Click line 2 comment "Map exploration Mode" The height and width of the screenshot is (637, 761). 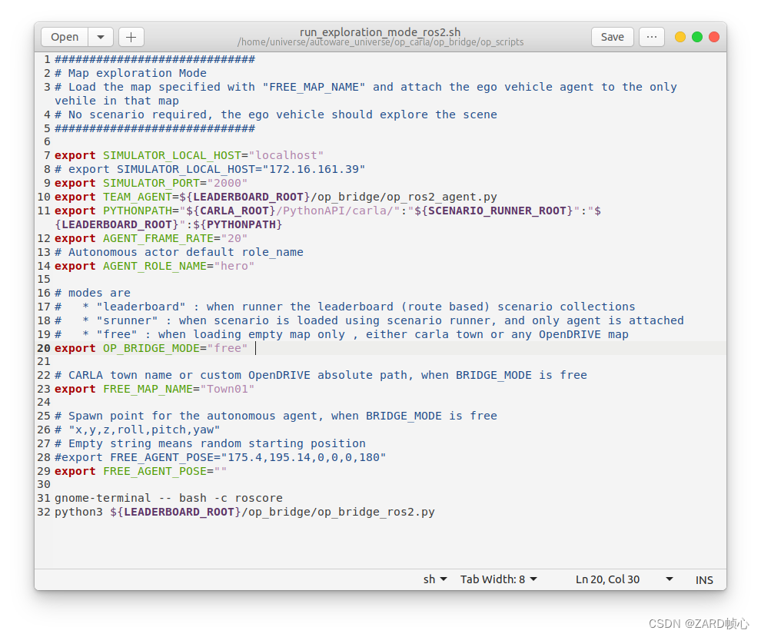pos(138,73)
